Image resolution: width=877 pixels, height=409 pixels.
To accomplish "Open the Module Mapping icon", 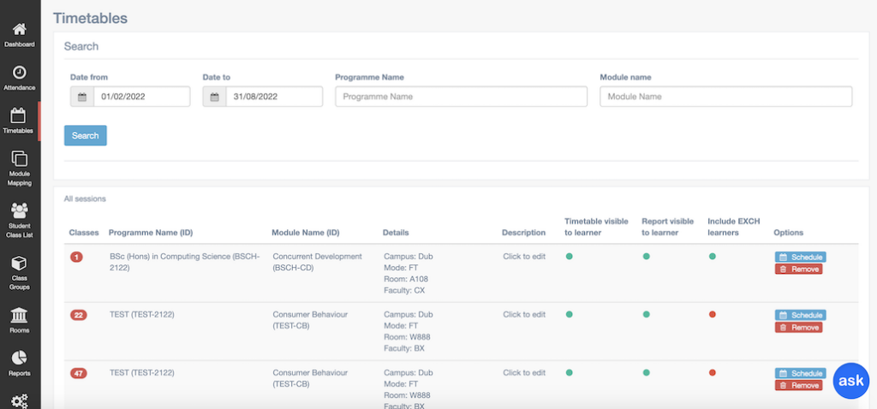I will pyautogui.click(x=19, y=159).
